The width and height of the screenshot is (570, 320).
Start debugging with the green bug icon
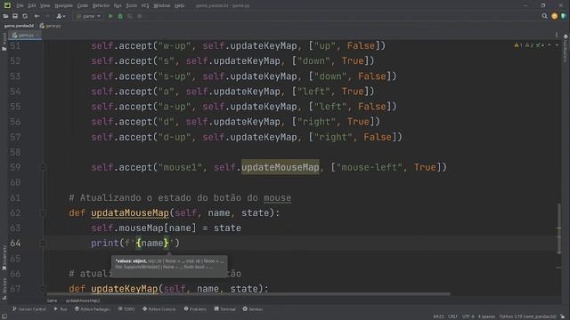click(120, 16)
